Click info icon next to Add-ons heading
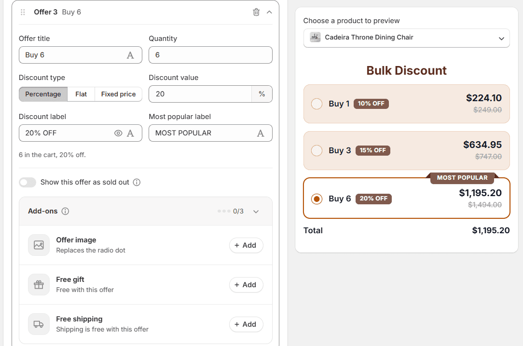Screen dimensions: 523x346 pyautogui.click(x=66, y=211)
